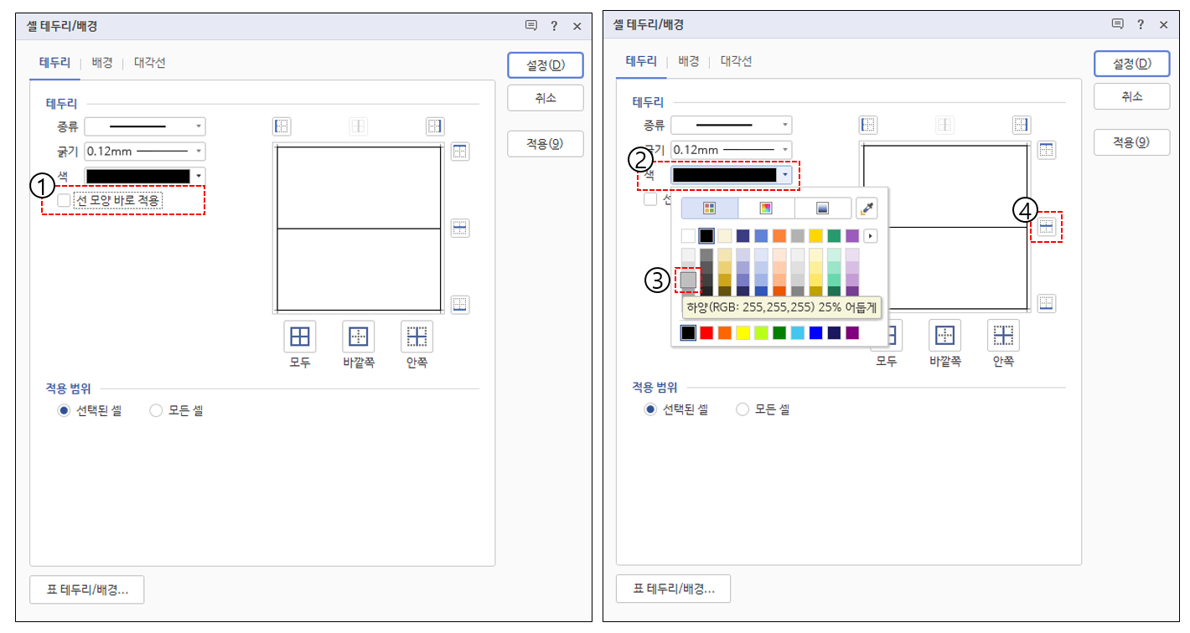The width and height of the screenshot is (1190, 633).
Task: Click left border icon in left dialog
Action: (282, 126)
